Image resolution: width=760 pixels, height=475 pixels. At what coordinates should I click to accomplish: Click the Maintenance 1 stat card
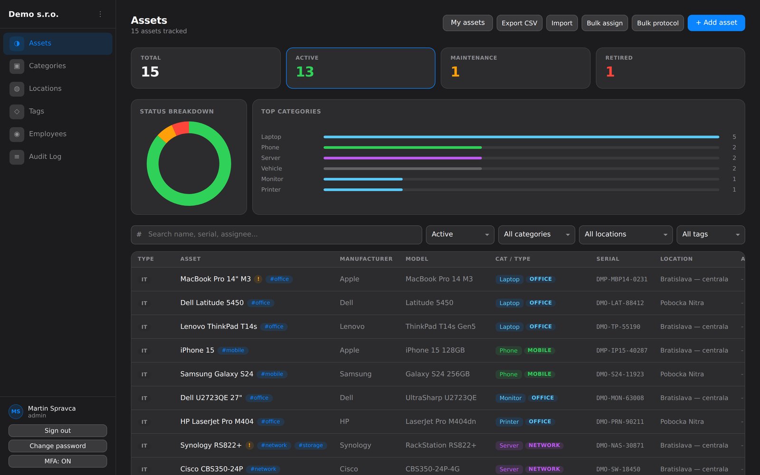tap(515, 68)
